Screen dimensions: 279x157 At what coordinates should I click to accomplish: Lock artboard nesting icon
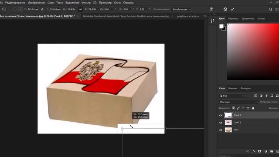point(248,108)
